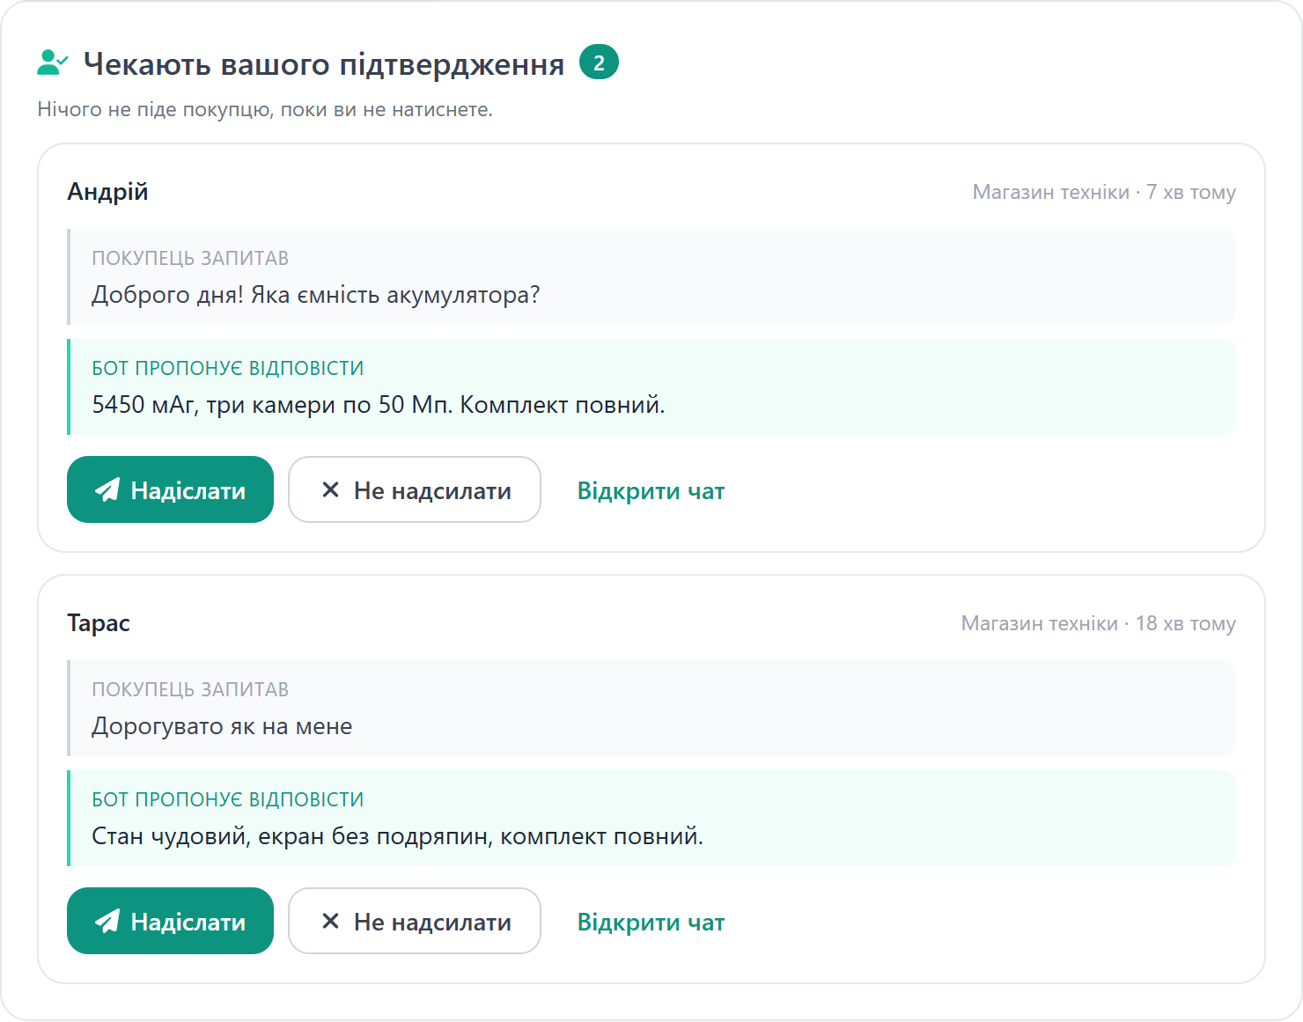Click the text 'Магазин техніки · 7 хв тому'
1303x1022 pixels.
pos(1104,192)
